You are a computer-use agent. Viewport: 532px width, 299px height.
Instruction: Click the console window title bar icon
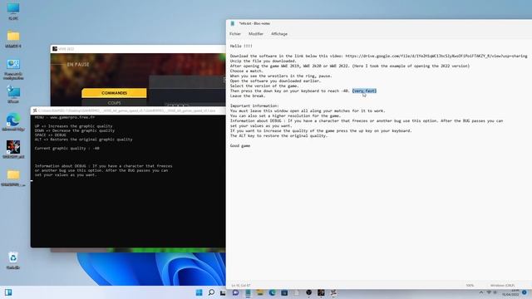click(35, 110)
